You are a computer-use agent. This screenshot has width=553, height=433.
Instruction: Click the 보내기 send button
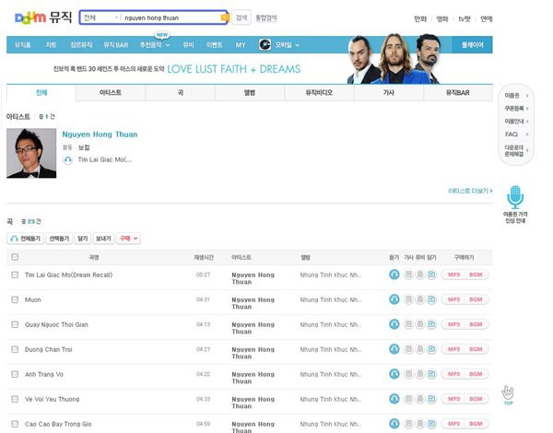tap(103, 239)
